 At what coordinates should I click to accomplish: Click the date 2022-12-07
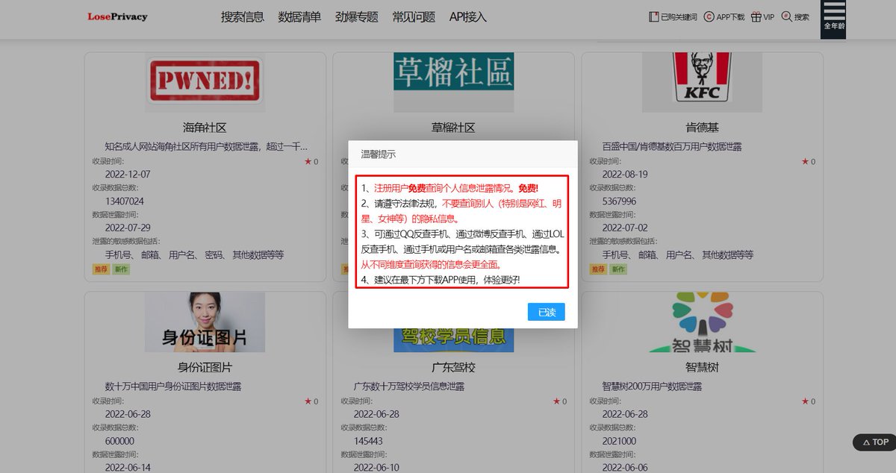tap(128, 174)
